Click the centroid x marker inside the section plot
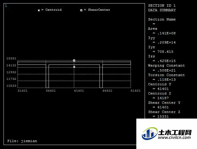Viewport: 197px width, 149px height. [x=74, y=67]
